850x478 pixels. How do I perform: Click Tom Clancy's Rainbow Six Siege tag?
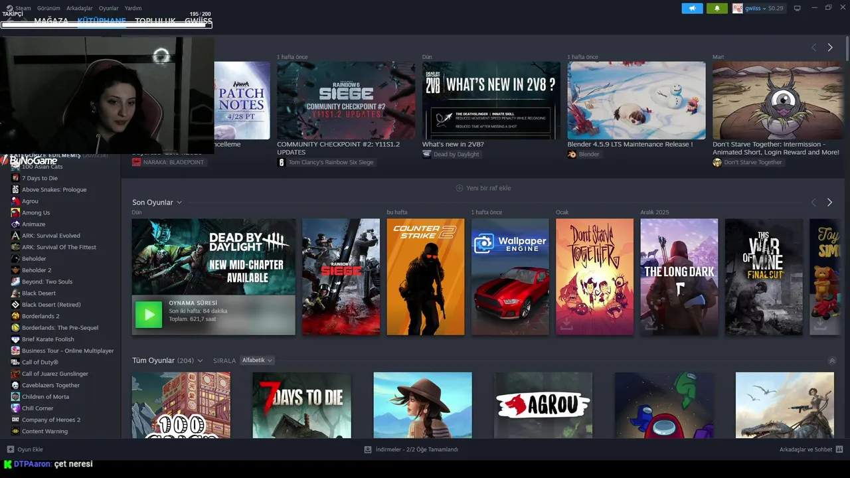(x=325, y=162)
